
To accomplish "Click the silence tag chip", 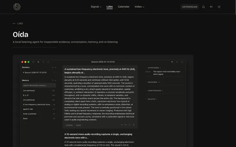I will [69, 125].
